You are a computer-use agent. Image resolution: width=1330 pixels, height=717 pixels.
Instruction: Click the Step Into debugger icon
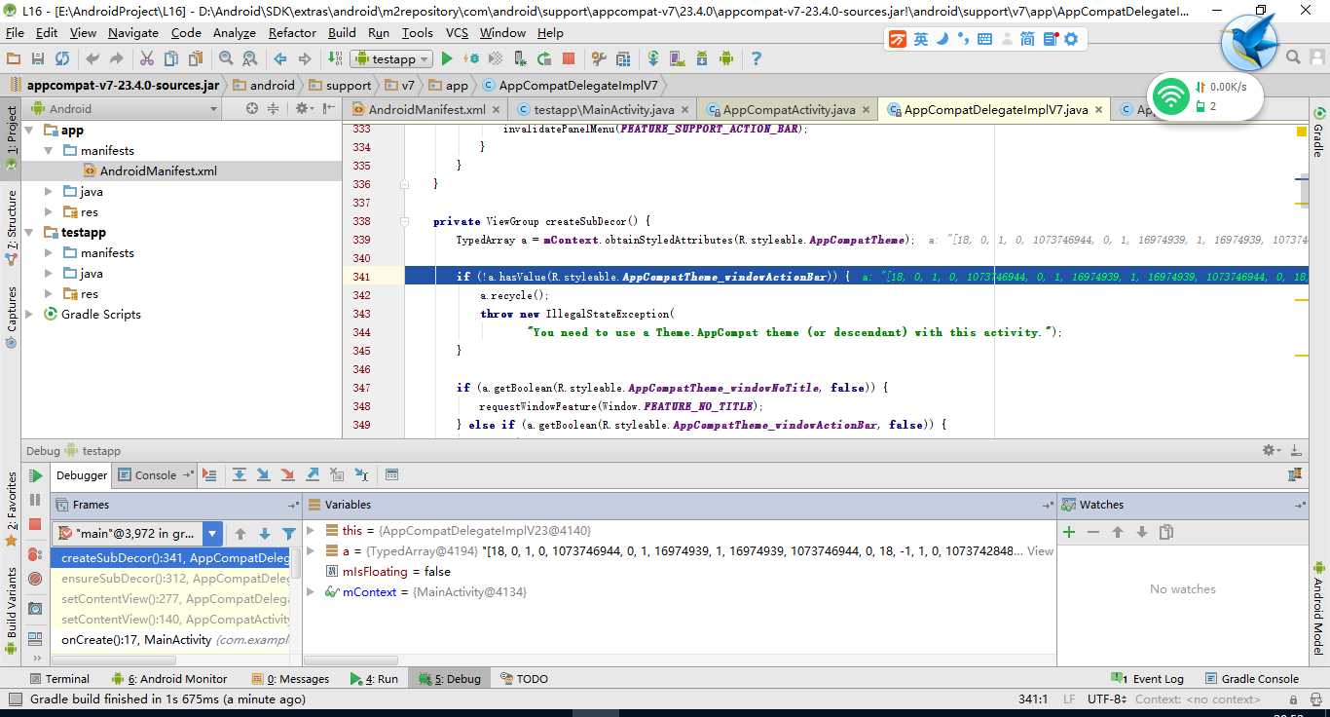coord(264,475)
